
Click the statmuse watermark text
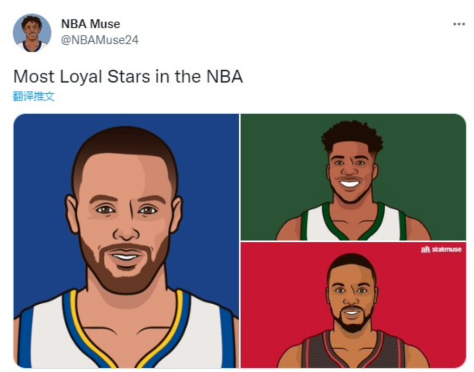pyautogui.click(x=447, y=249)
